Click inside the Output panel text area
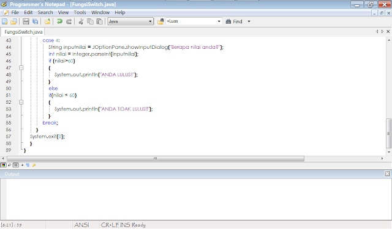 click(x=198, y=199)
